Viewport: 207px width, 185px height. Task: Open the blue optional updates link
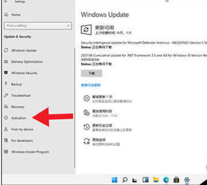pyautogui.click(x=91, y=85)
